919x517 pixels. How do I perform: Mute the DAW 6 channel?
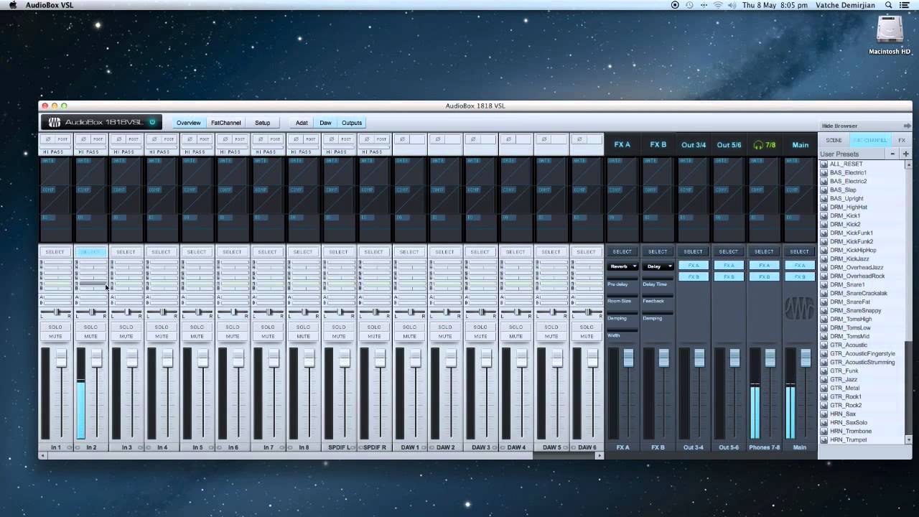click(x=587, y=337)
